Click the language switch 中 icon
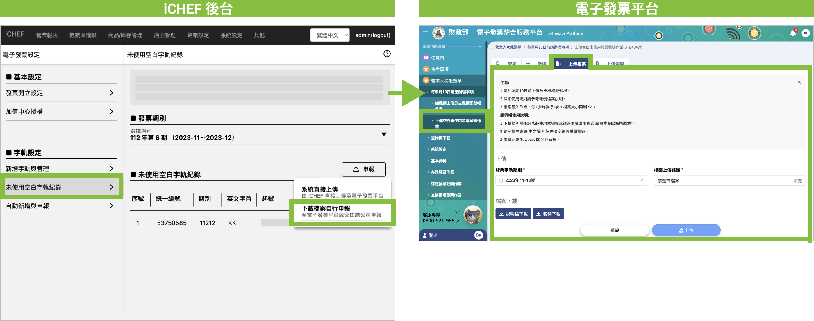The width and height of the screenshot is (814, 321). point(806,33)
